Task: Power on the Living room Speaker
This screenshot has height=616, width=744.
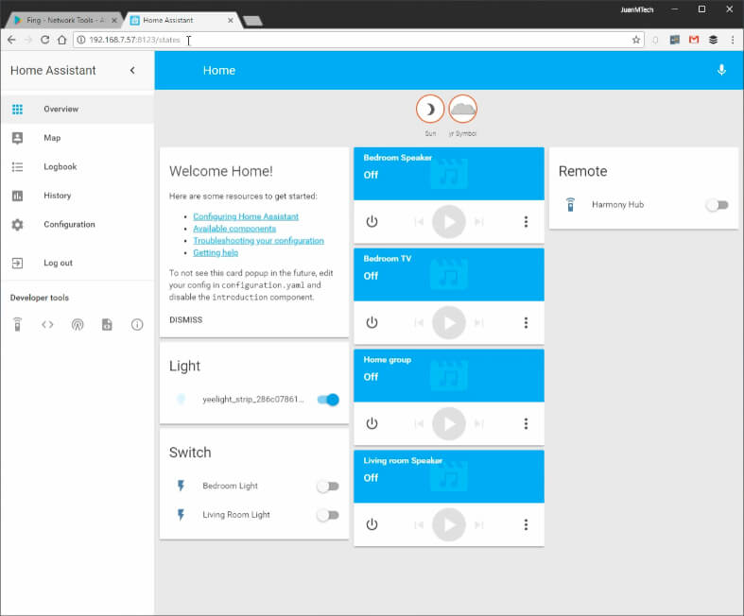Action: [x=372, y=524]
